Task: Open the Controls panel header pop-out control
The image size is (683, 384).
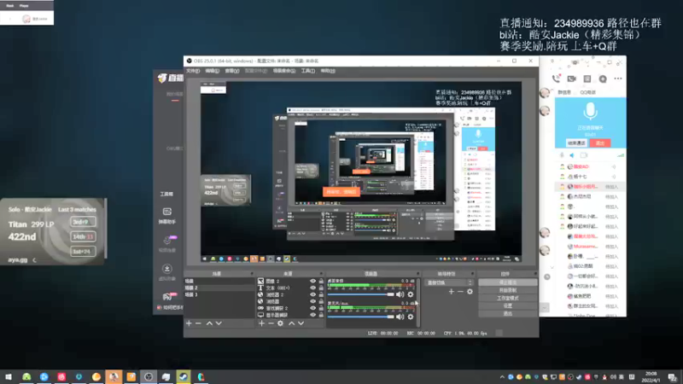Action: tap(535, 274)
